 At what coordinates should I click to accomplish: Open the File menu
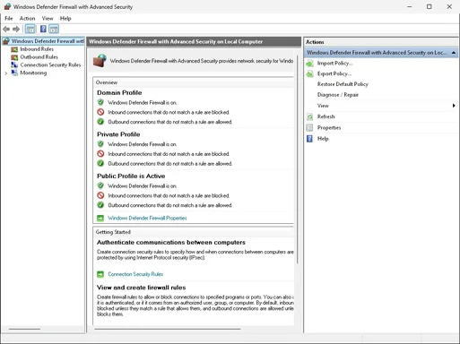click(9, 18)
